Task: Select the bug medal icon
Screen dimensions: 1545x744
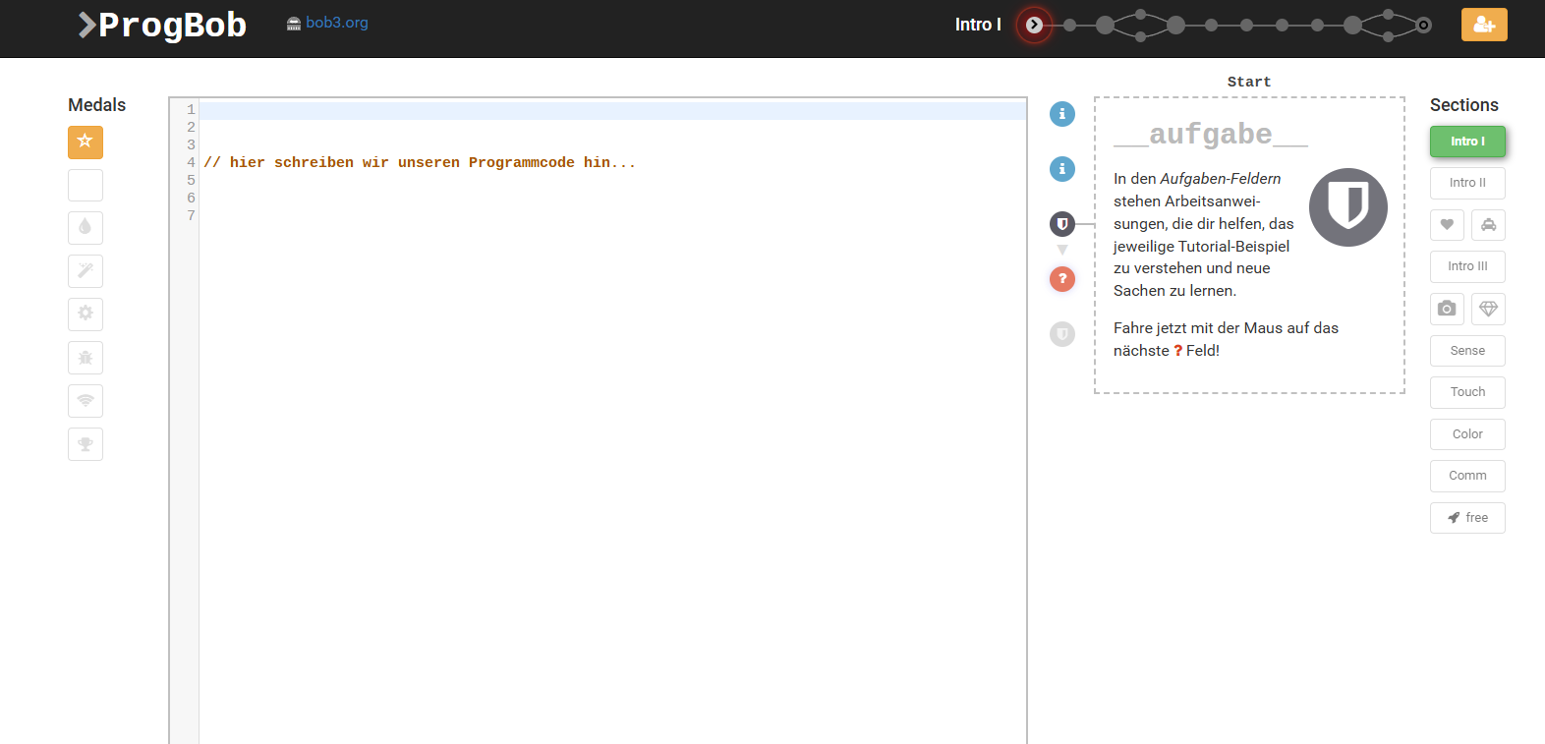Action: [86, 358]
